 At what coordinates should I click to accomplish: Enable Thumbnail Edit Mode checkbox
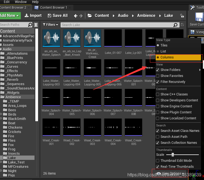[158, 161]
